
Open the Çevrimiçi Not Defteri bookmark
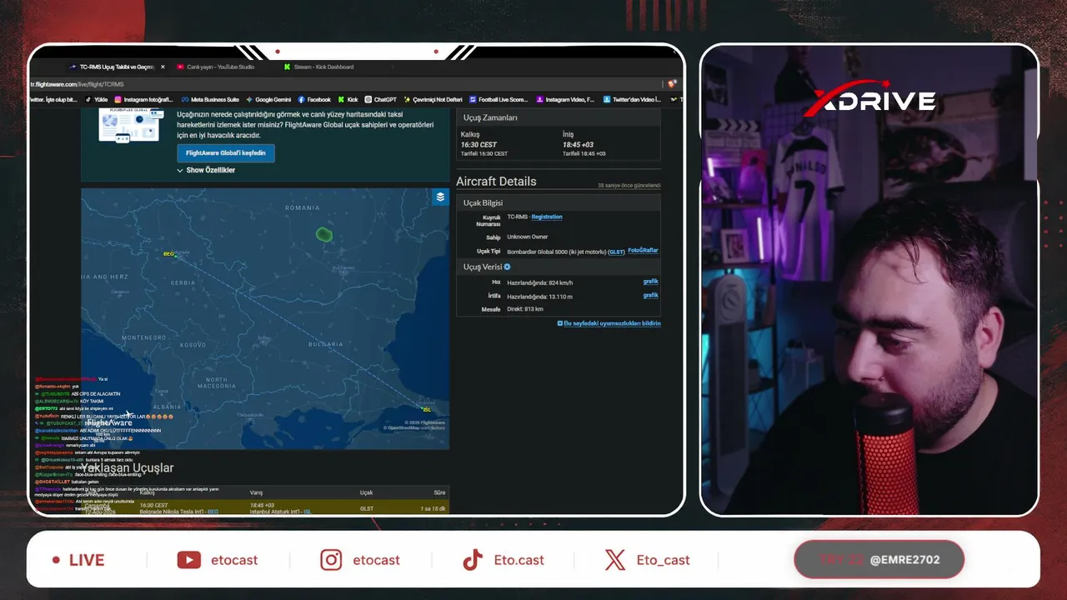[x=433, y=100]
